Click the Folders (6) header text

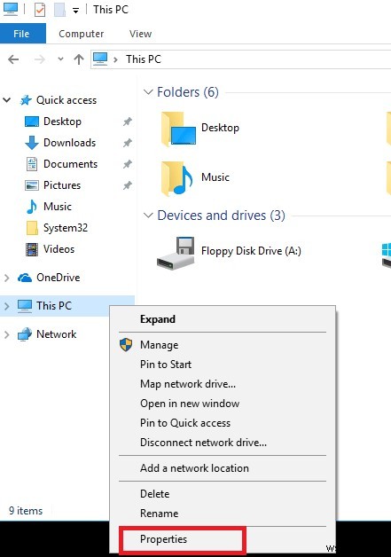tap(188, 92)
